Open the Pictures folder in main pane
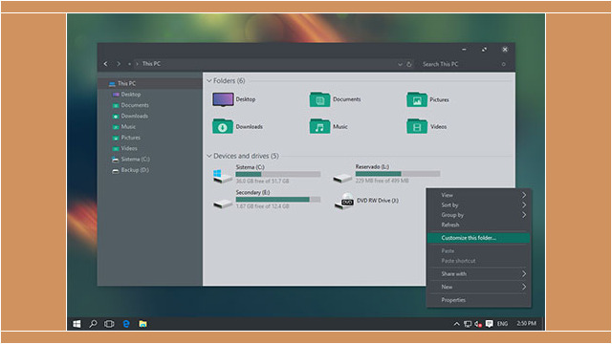The width and height of the screenshot is (612, 344). [x=417, y=99]
